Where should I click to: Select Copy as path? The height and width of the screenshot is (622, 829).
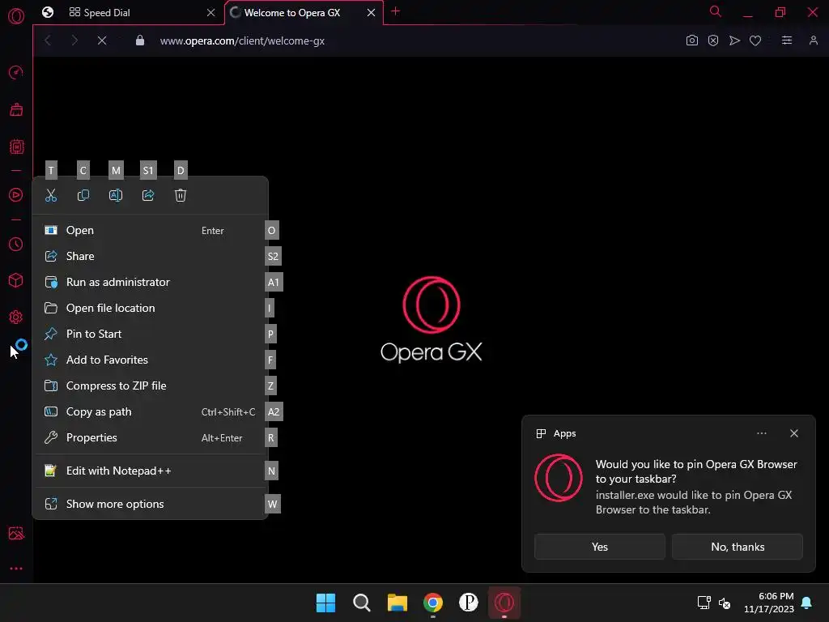[150, 411]
